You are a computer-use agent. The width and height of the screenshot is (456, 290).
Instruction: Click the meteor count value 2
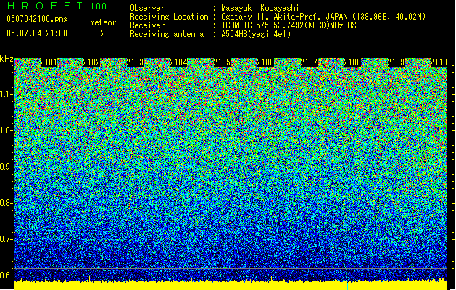click(103, 33)
